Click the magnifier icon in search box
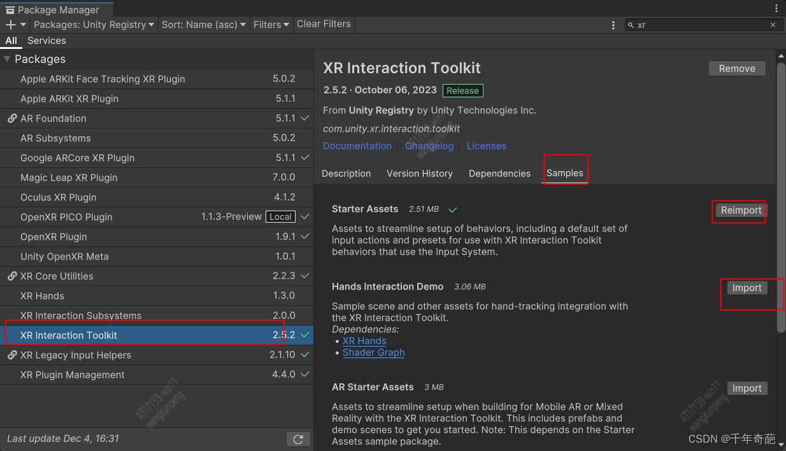The height and width of the screenshot is (451, 786). [631, 25]
